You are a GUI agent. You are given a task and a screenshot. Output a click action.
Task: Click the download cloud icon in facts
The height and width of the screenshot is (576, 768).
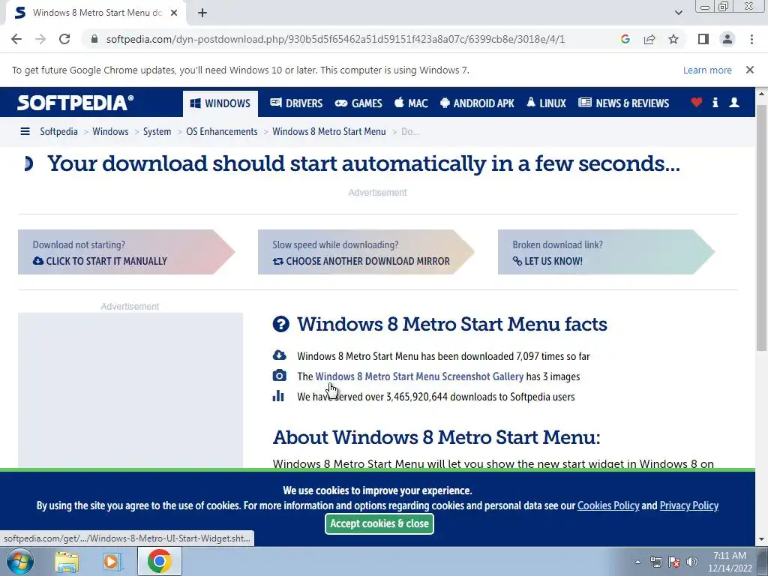pyautogui.click(x=279, y=355)
